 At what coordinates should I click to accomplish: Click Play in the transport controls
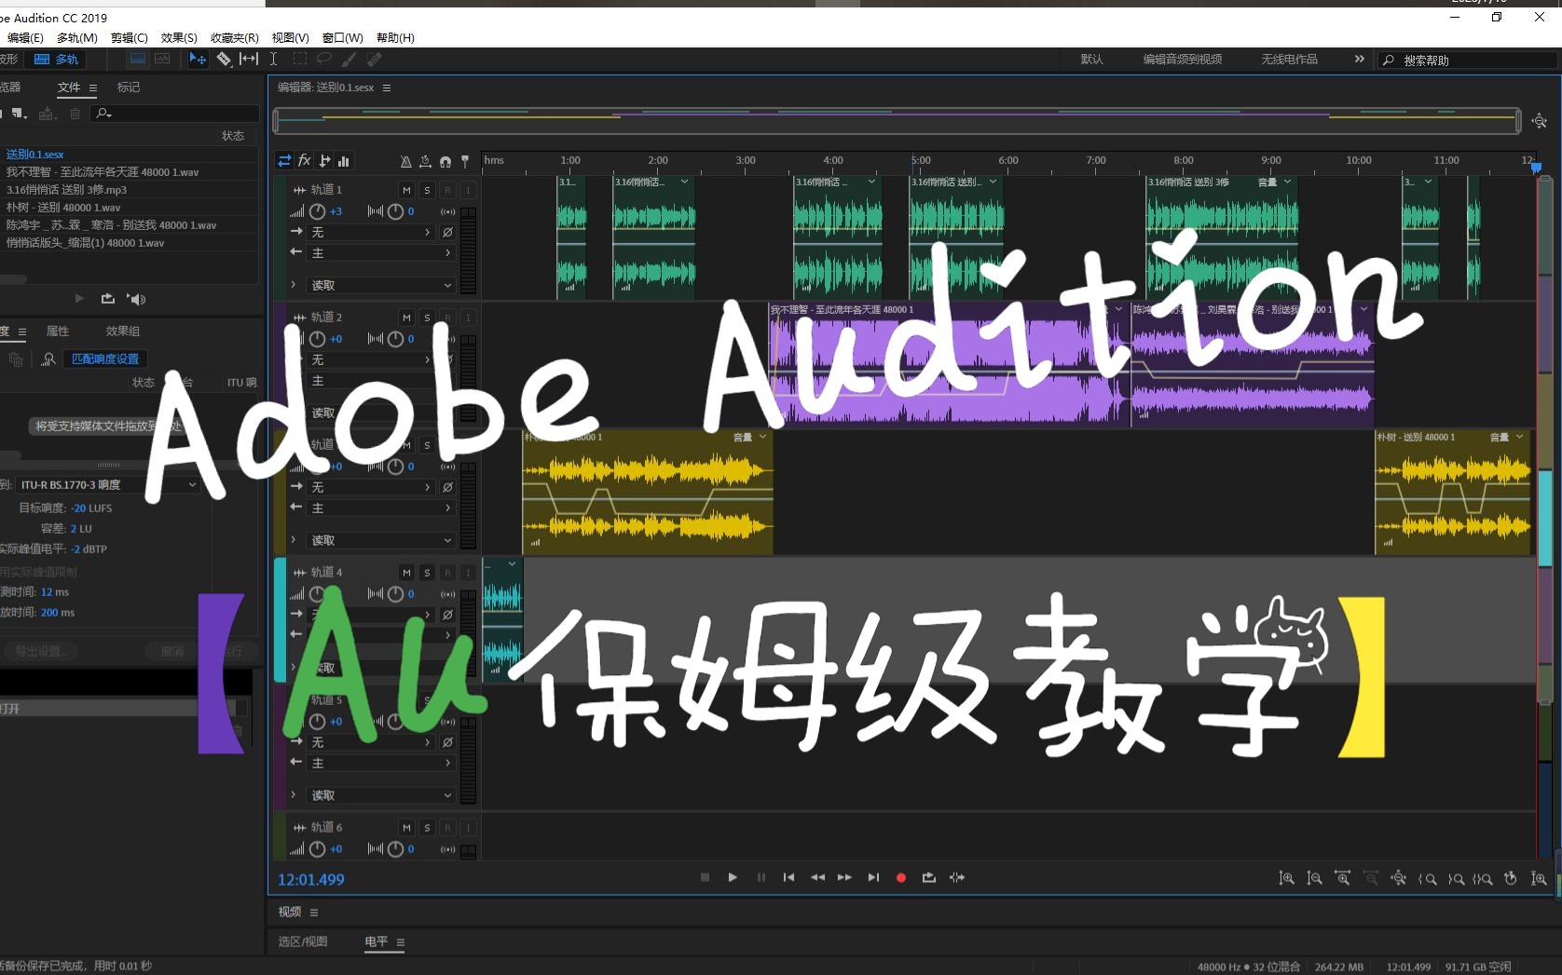point(733,877)
